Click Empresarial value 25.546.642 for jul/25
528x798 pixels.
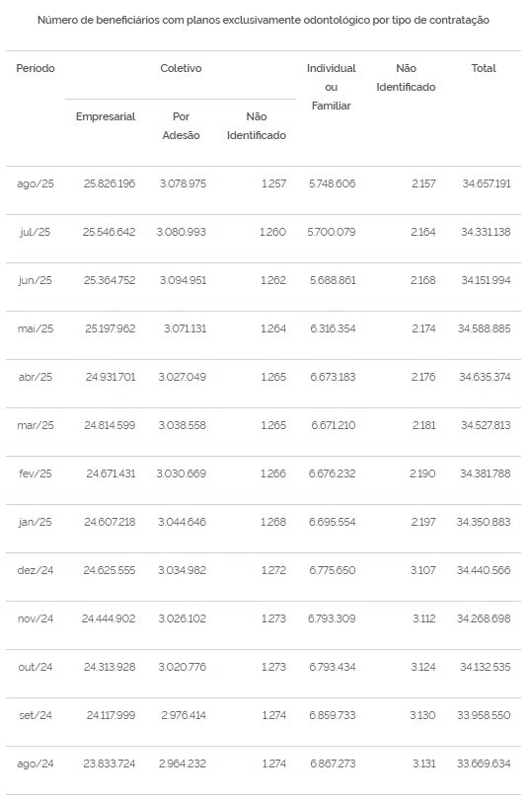(109, 232)
